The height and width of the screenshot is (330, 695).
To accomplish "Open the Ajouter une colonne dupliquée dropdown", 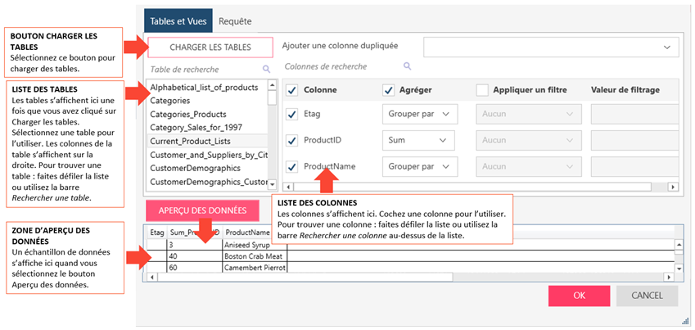I will pos(551,47).
